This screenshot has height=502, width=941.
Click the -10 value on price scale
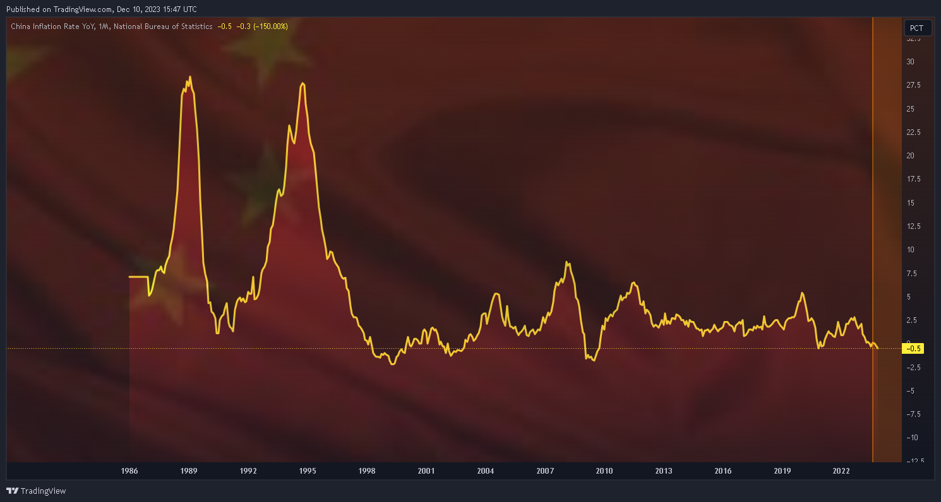tap(913, 438)
